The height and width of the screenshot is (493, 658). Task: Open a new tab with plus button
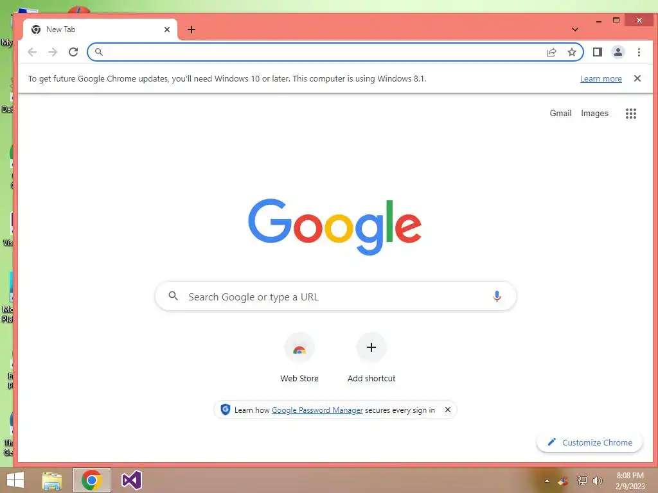191,30
